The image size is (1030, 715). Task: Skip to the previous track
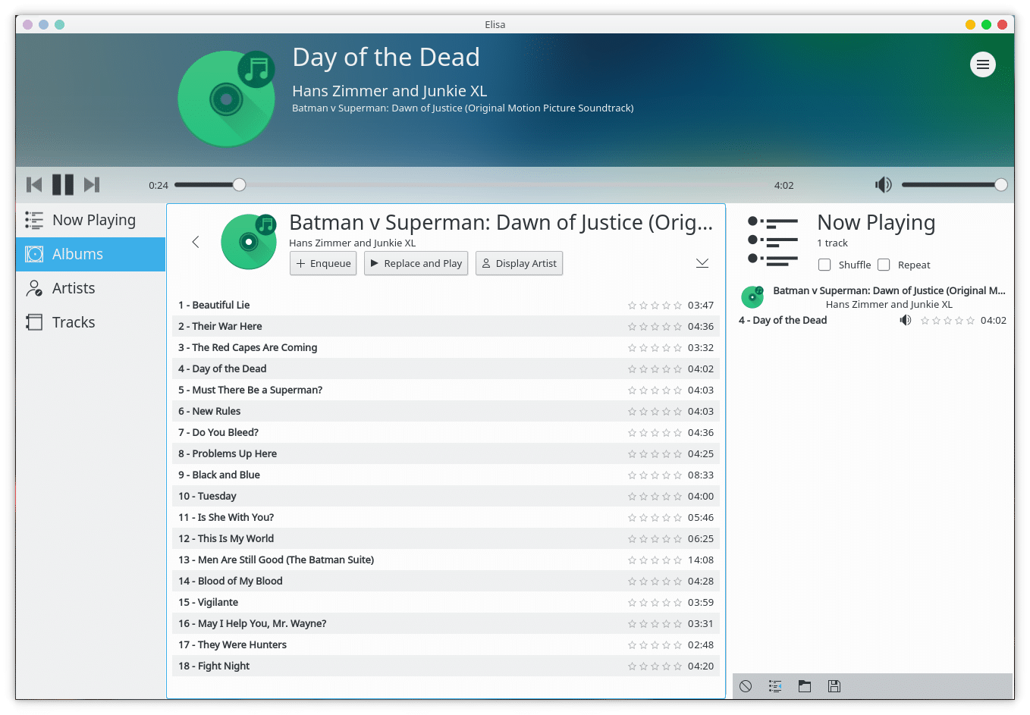(34, 184)
